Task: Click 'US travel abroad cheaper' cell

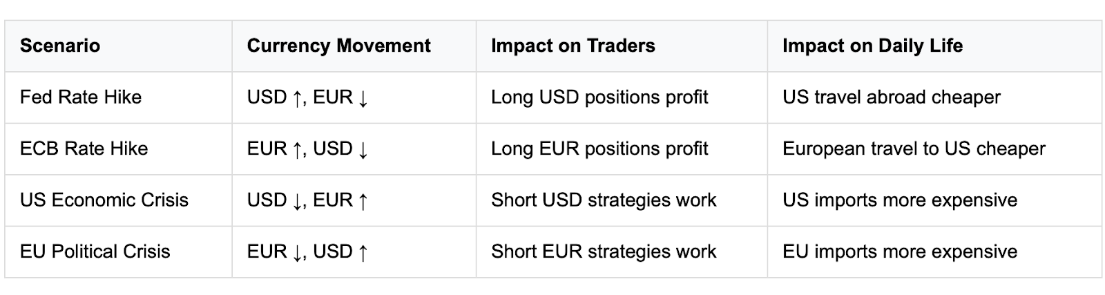Action: (x=934, y=97)
